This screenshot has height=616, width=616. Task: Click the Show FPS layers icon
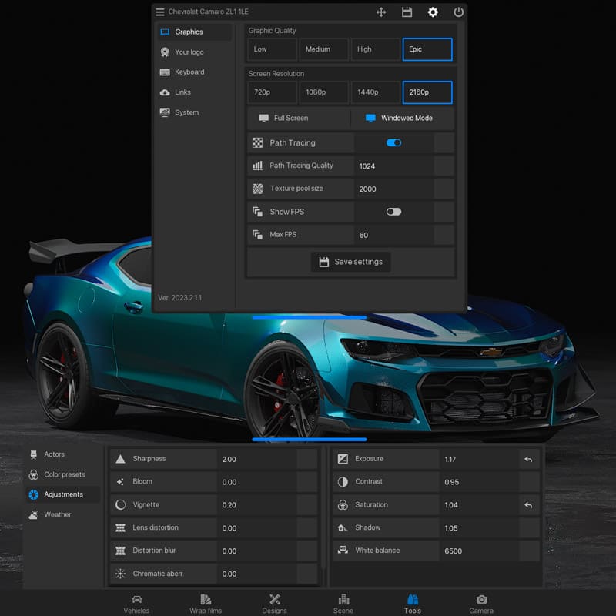[x=257, y=212]
